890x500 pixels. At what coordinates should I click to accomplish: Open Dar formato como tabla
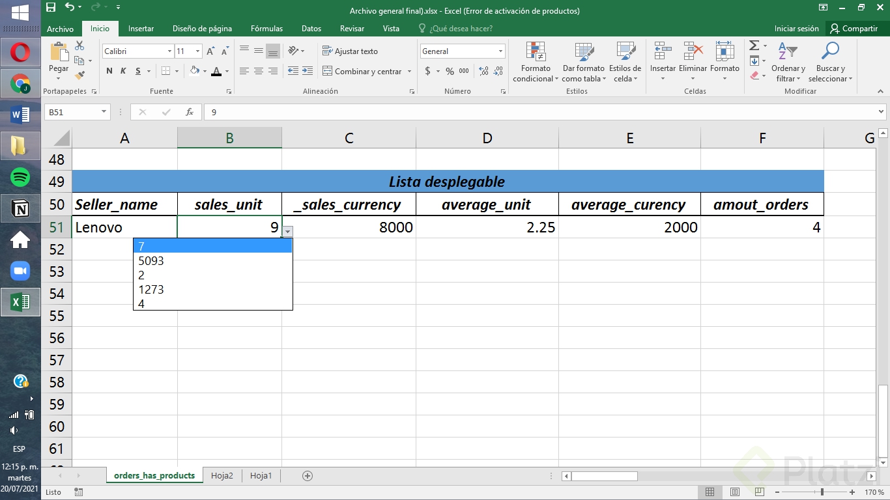tap(584, 62)
